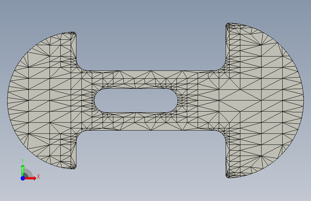The height and width of the screenshot is (201, 311).
Task: Pick the rounded slot edge in the mesh center
Action: tap(136, 100)
